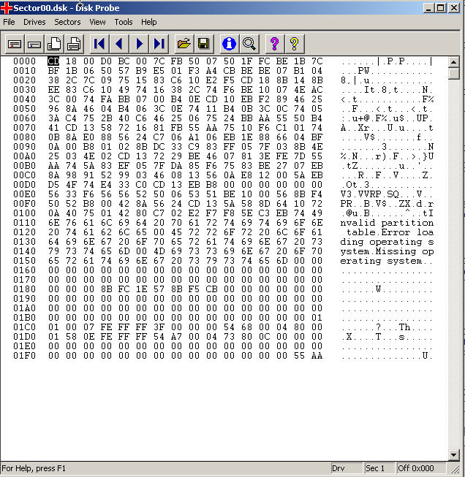The width and height of the screenshot is (465, 477).
Task: Open the Tools menu
Action: pyautogui.click(x=124, y=22)
